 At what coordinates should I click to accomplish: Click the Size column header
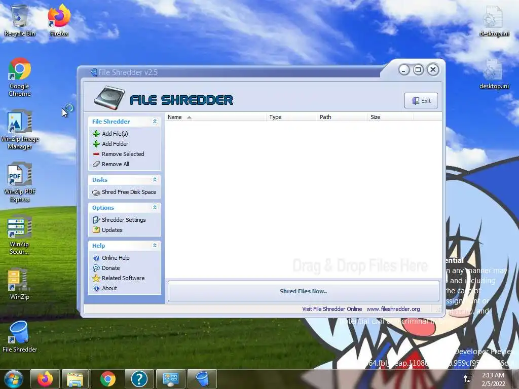390,117
